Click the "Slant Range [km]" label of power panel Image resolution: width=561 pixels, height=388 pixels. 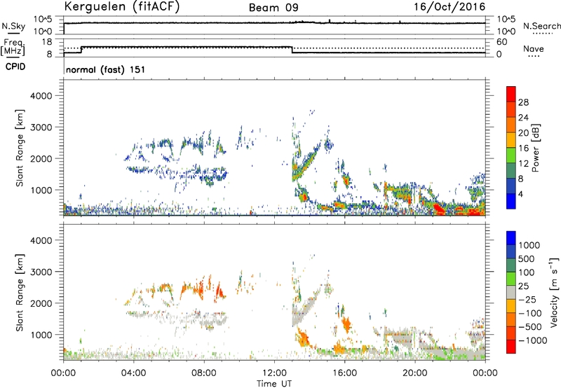pyautogui.click(x=20, y=148)
